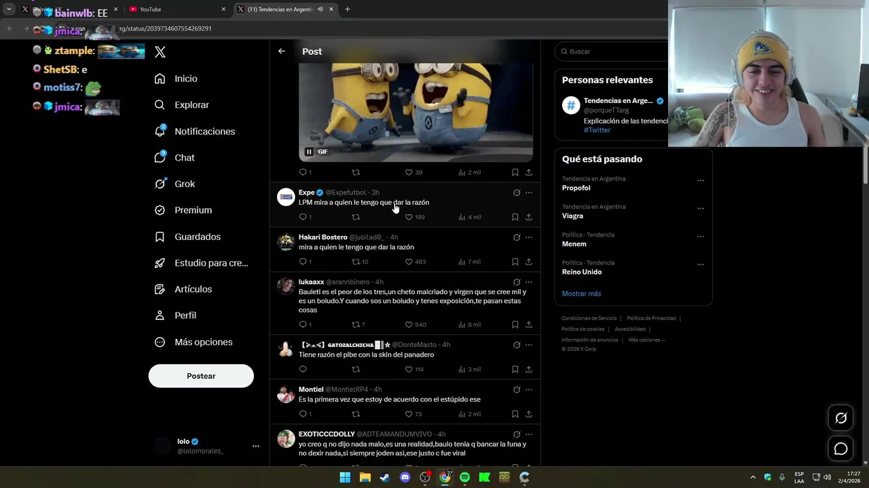Like the Montiel tweet
The image size is (869, 488).
409,414
